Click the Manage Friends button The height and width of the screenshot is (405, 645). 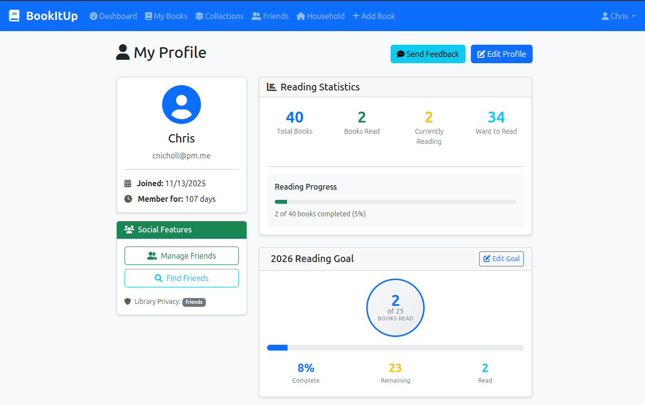pos(181,255)
